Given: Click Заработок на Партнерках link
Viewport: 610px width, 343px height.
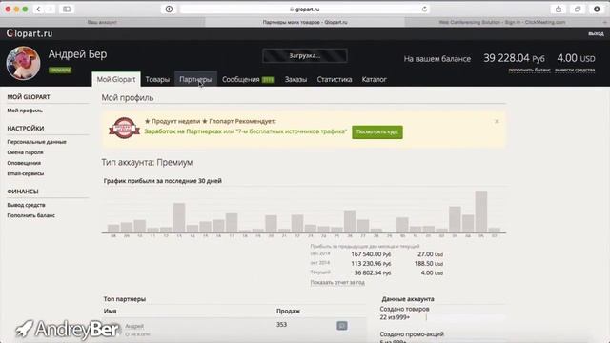Looking at the screenshot, I should [x=183, y=131].
